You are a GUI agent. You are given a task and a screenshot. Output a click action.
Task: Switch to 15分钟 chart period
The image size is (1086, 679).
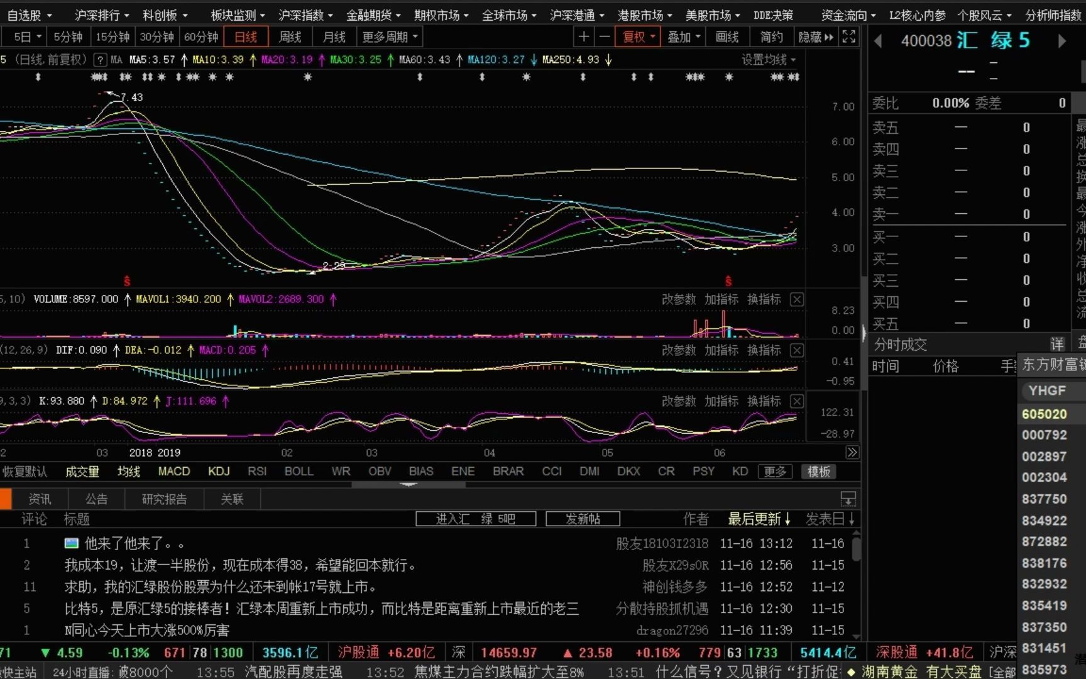tap(112, 37)
